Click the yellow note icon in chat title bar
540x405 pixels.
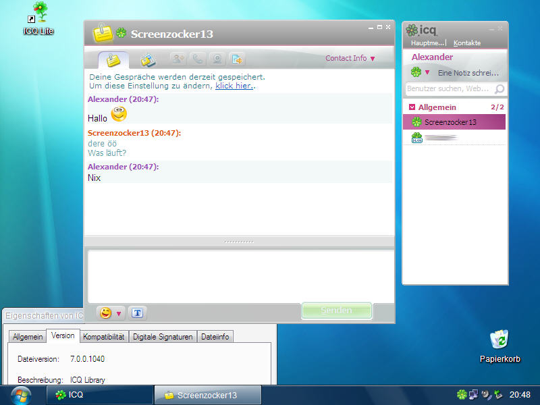click(103, 33)
